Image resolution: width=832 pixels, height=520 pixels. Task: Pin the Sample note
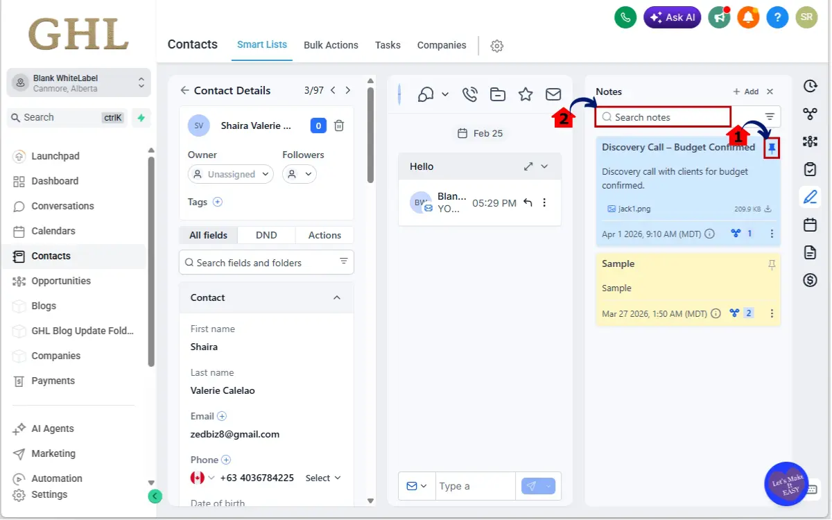[772, 265]
